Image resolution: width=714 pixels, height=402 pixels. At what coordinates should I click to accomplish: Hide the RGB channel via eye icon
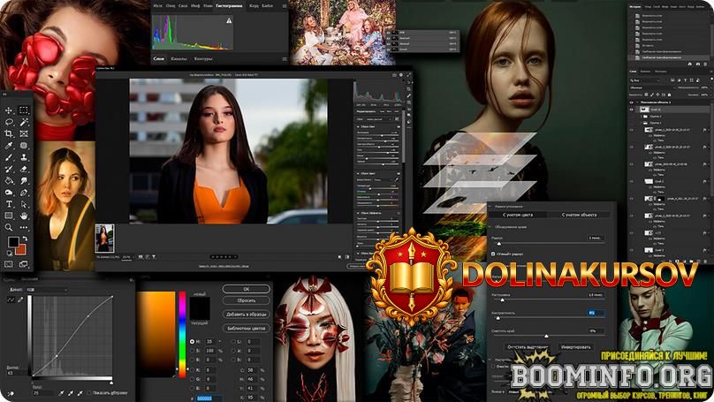coord(389,33)
